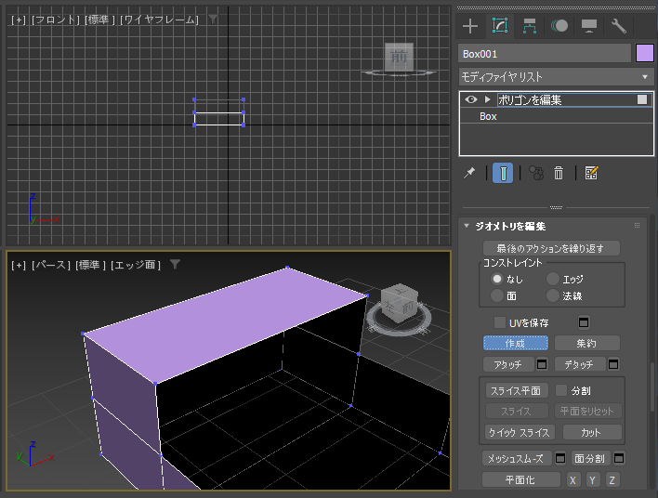
Task: Switch to the Modify command panel tab
Action: (x=500, y=26)
